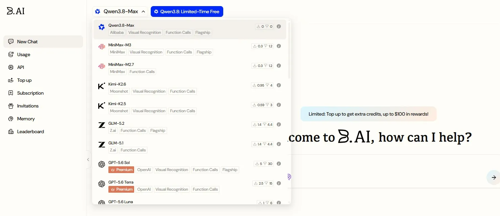500x216 pixels.
Task: Open the Usage page
Action: tap(43, 54)
